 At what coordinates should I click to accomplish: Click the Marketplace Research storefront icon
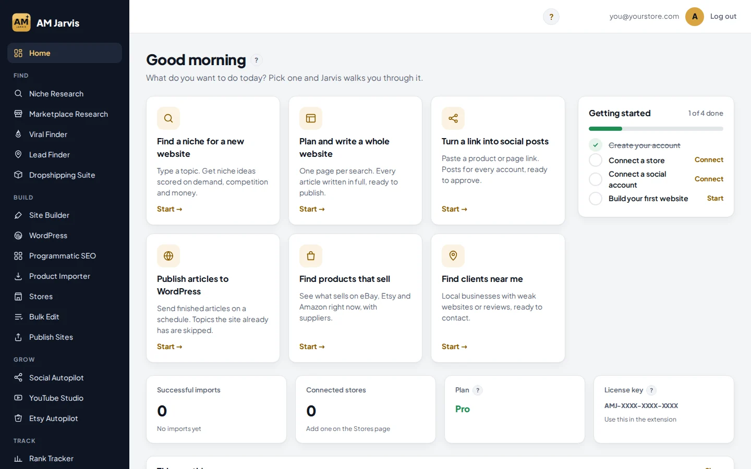[x=18, y=114]
